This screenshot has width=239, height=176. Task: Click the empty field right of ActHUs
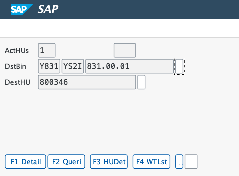click(125, 50)
